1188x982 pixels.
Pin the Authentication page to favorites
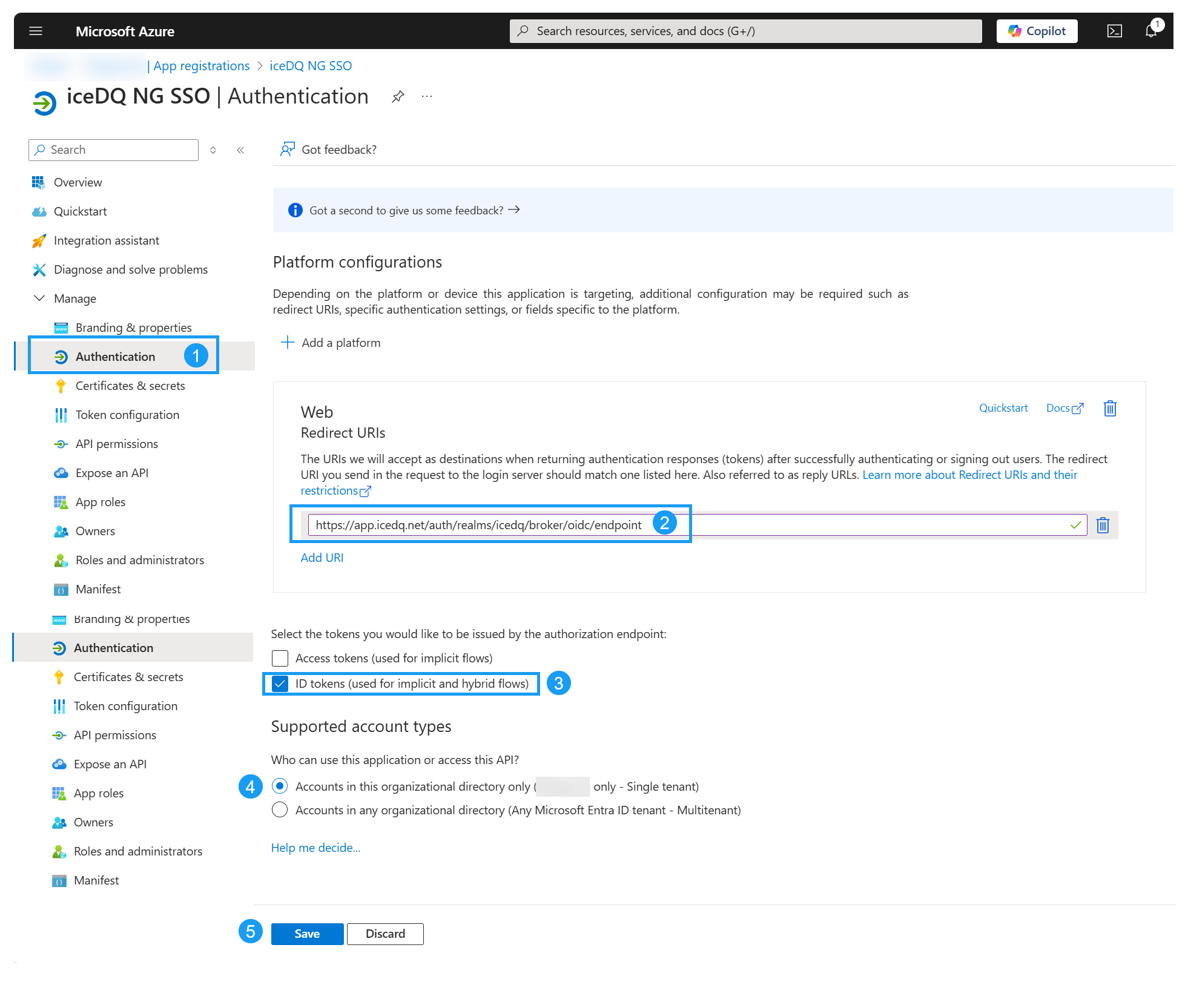(x=398, y=96)
